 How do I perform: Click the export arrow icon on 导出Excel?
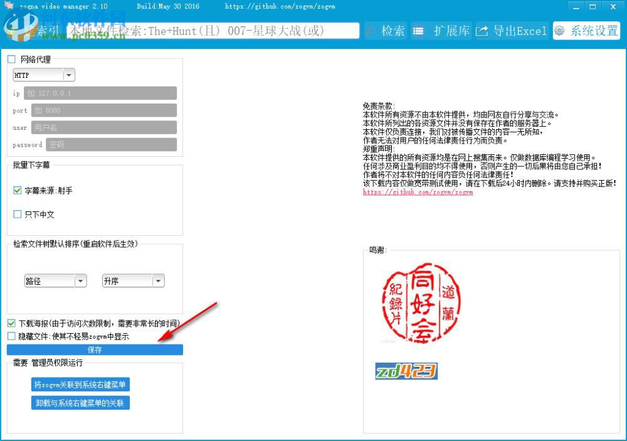pos(482,30)
